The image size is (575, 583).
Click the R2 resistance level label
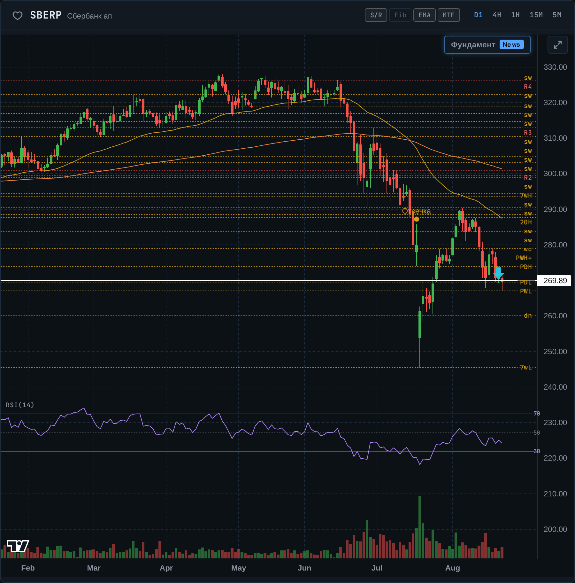click(528, 177)
